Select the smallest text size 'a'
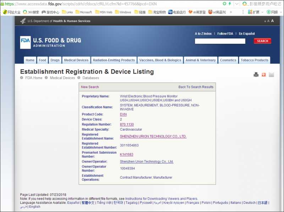284x212 pixels. [265, 21]
